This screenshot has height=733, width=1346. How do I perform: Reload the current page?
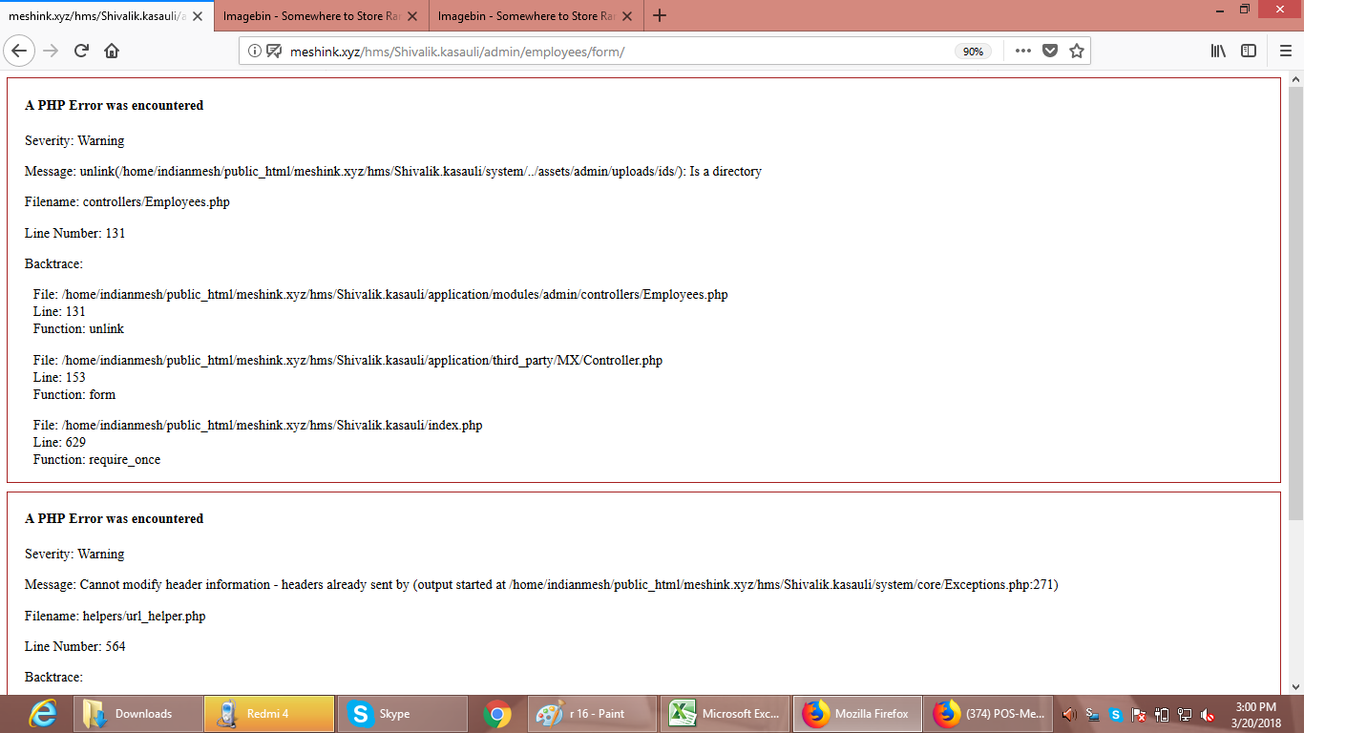pyautogui.click(x=81, y=51)
